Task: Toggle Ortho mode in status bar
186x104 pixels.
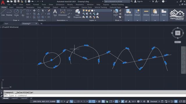Action: click(x=75, y=101)
